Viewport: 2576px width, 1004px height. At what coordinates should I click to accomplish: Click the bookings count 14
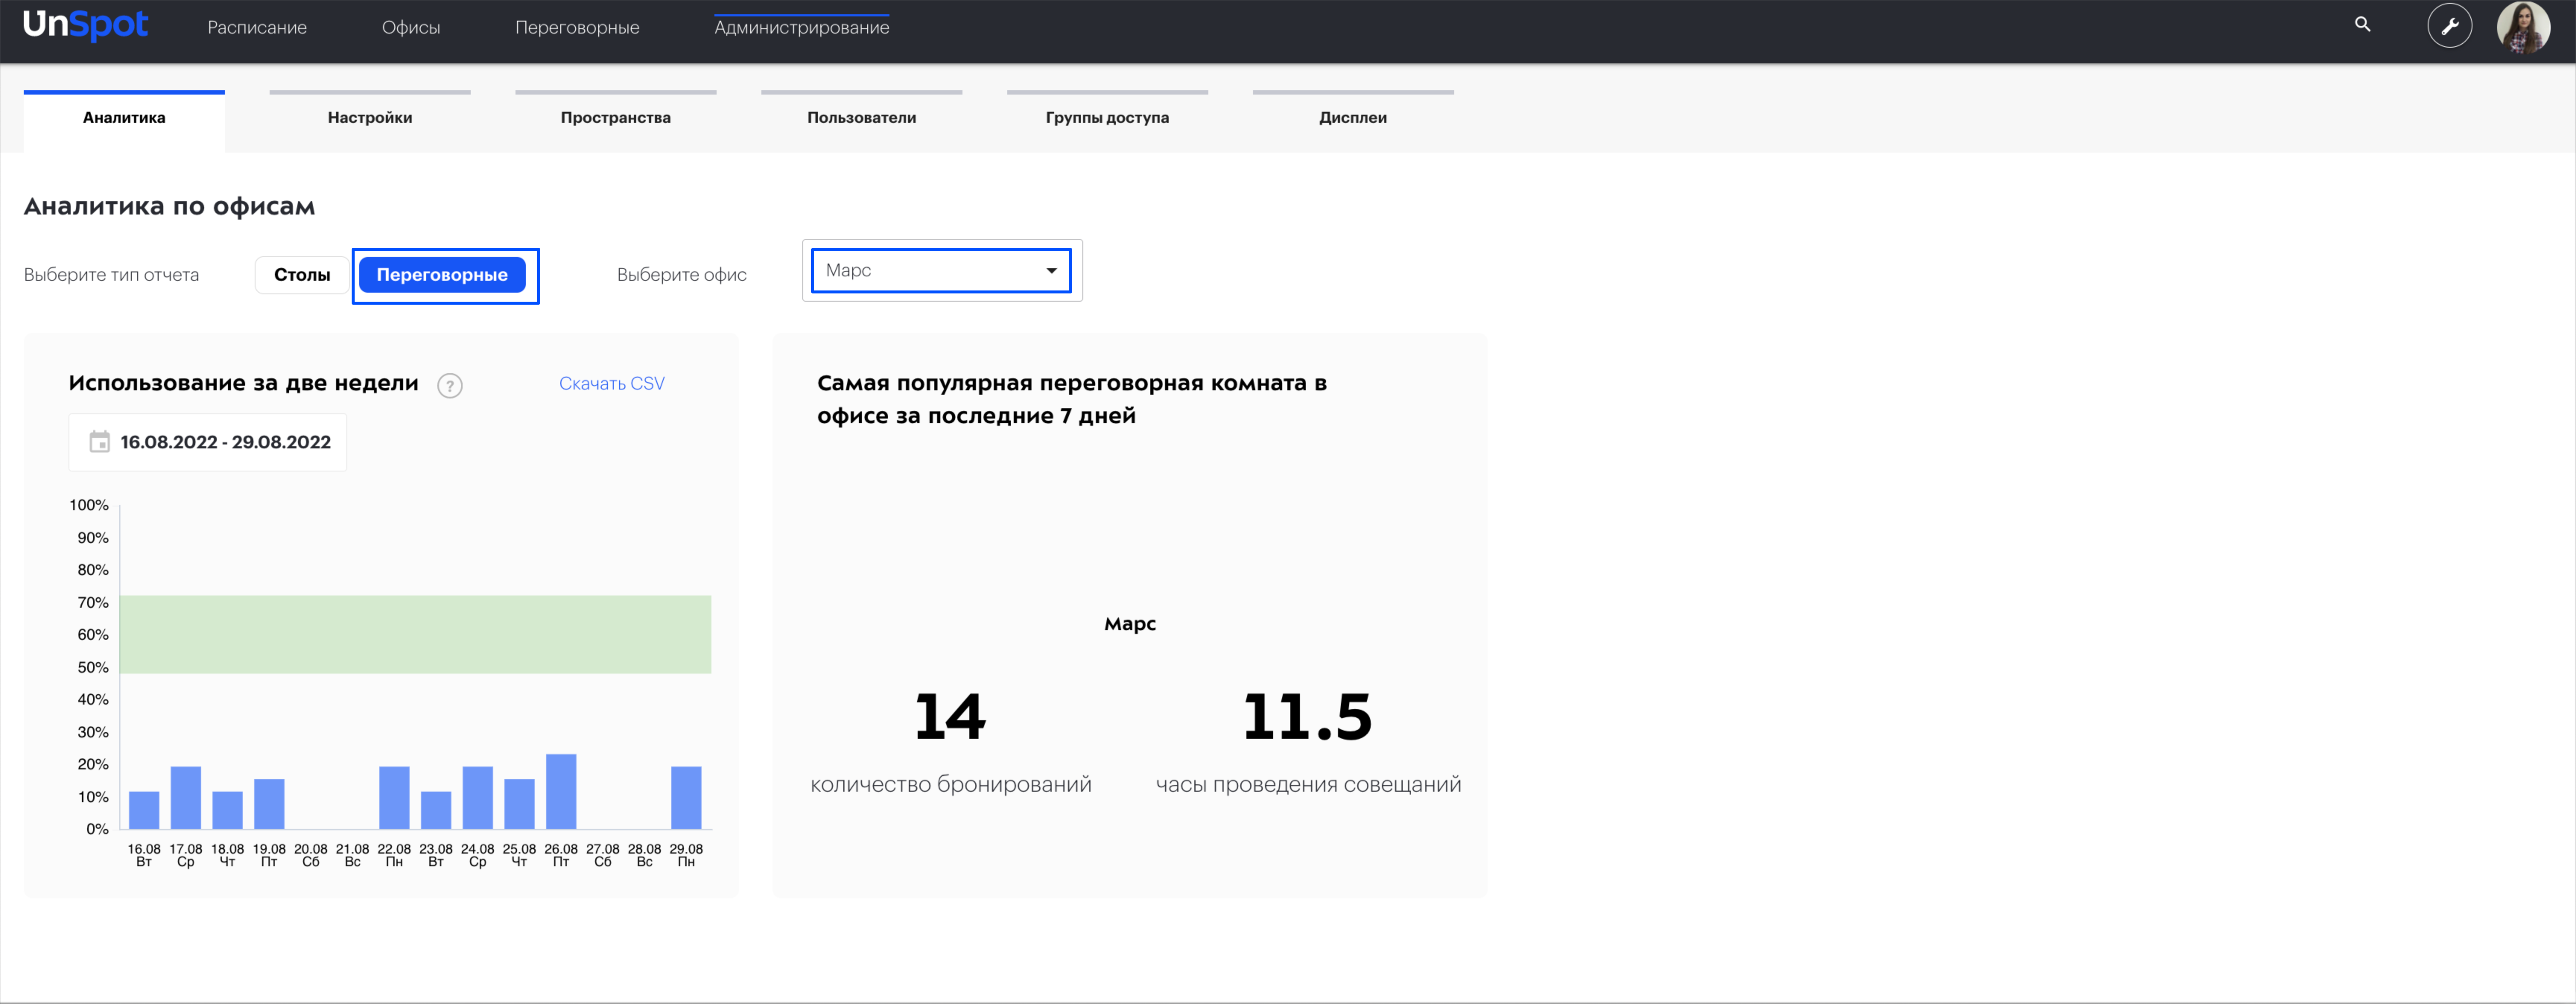[x=950, y=717]
